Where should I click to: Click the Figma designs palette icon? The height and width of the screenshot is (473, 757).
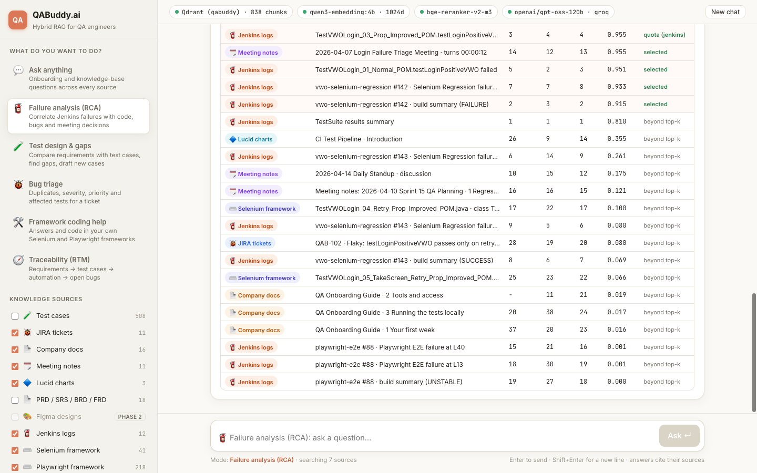point(27,417)
